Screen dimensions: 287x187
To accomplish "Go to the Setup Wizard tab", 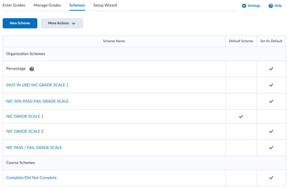I will pos(105,5).
